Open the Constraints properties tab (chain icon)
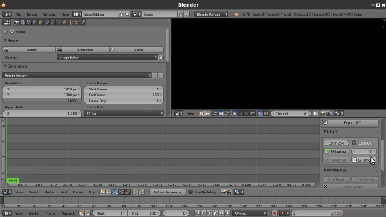Viewport: 386px width, 217px height. click(x=47, y=23)
